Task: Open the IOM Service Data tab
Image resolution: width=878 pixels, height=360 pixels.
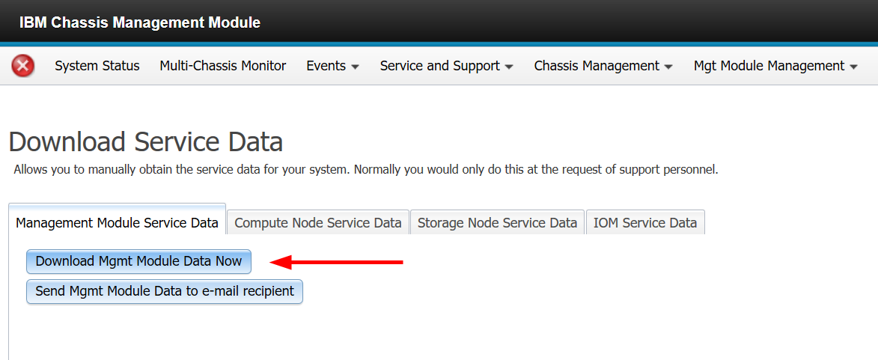Action: pos(645,223)
